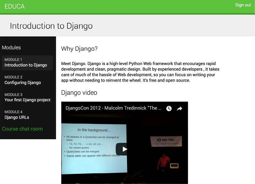Viewport: 255px width, 184px height.
Task: Click the EDUCA logo in the header
Action: point(15,6)
